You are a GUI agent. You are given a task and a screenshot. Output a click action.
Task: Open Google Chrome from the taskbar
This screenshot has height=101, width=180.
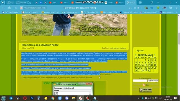coord(53,98)
